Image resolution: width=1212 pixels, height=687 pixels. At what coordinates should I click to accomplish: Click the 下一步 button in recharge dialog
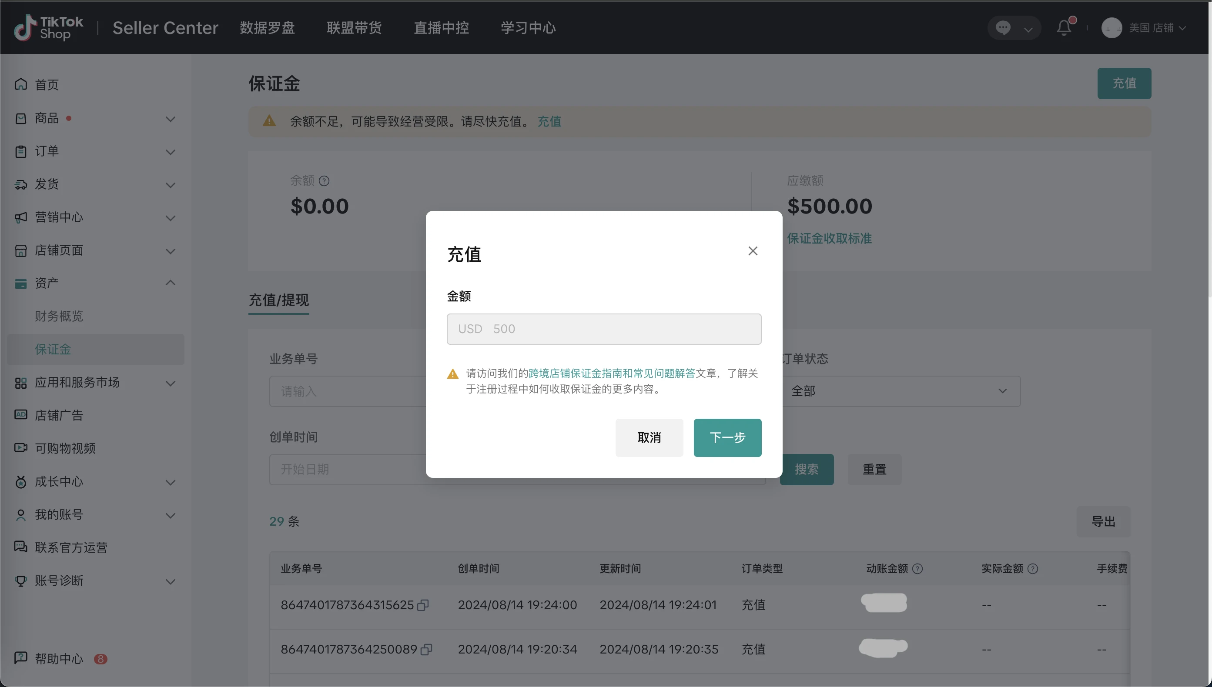click(727, 437)
